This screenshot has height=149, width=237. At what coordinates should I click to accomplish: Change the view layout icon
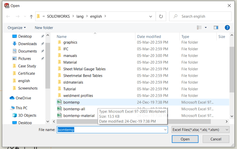(199, 27)
